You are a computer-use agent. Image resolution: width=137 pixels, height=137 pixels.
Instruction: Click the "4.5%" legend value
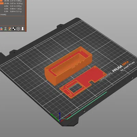pos(6,9)
